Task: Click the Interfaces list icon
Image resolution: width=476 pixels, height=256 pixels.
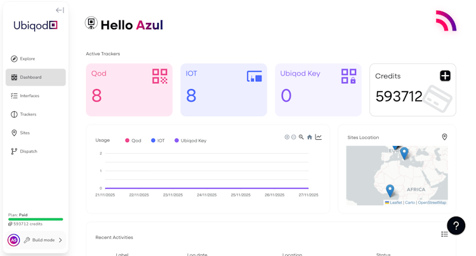Action: pyautogui.click(x=14, y=96)
